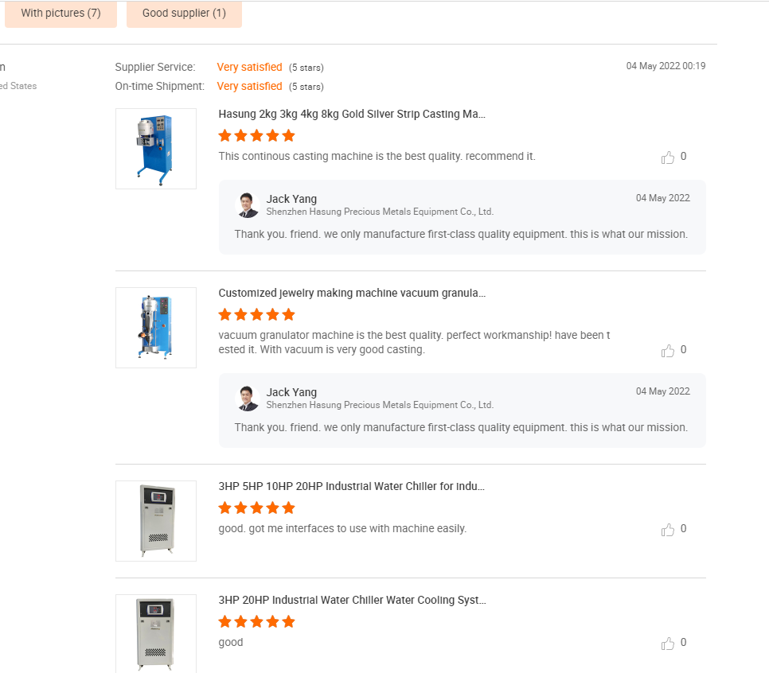Like the "good. got me interfaces" review
The image size is (769, 673).
click(x=668, y=530)
